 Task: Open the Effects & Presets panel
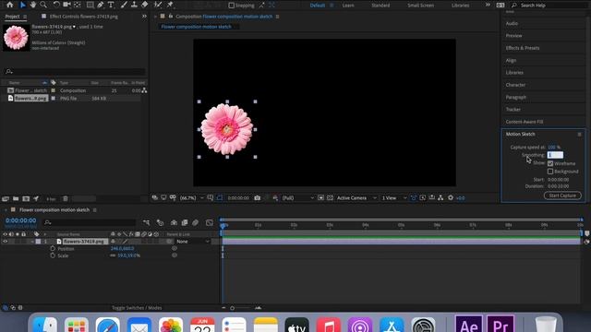pyautogui.click(x=523, y=48)
